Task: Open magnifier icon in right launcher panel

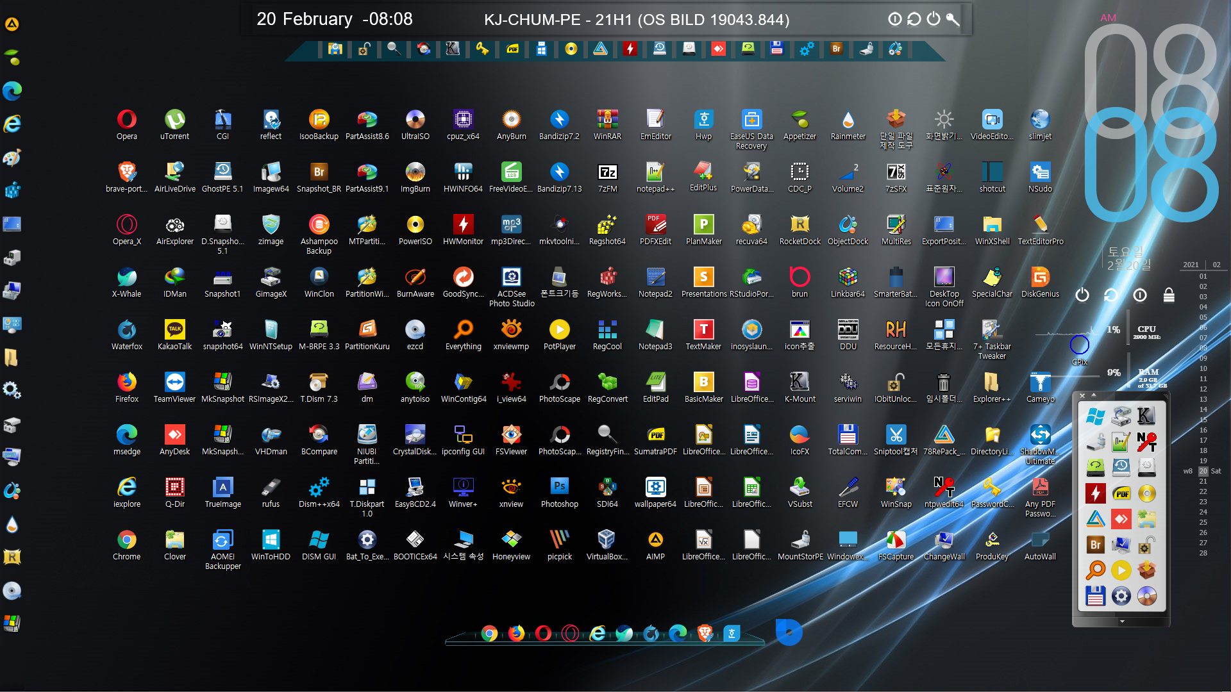Action: [1095, 570]
